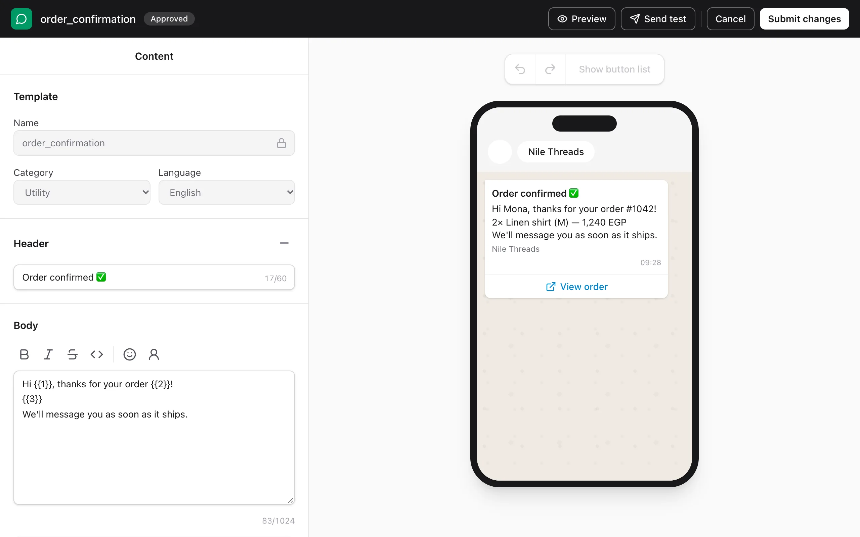Screen dimensions: 860x537
Task: Open the Category dropdown set to Utility
Action: (82, 192)
